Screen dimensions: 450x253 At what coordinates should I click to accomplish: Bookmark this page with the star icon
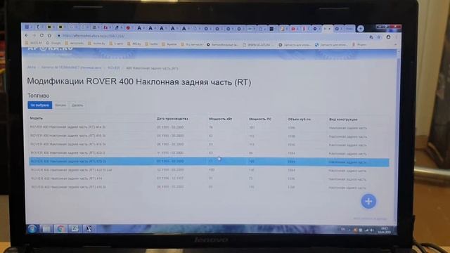click(x=379, y=37)
